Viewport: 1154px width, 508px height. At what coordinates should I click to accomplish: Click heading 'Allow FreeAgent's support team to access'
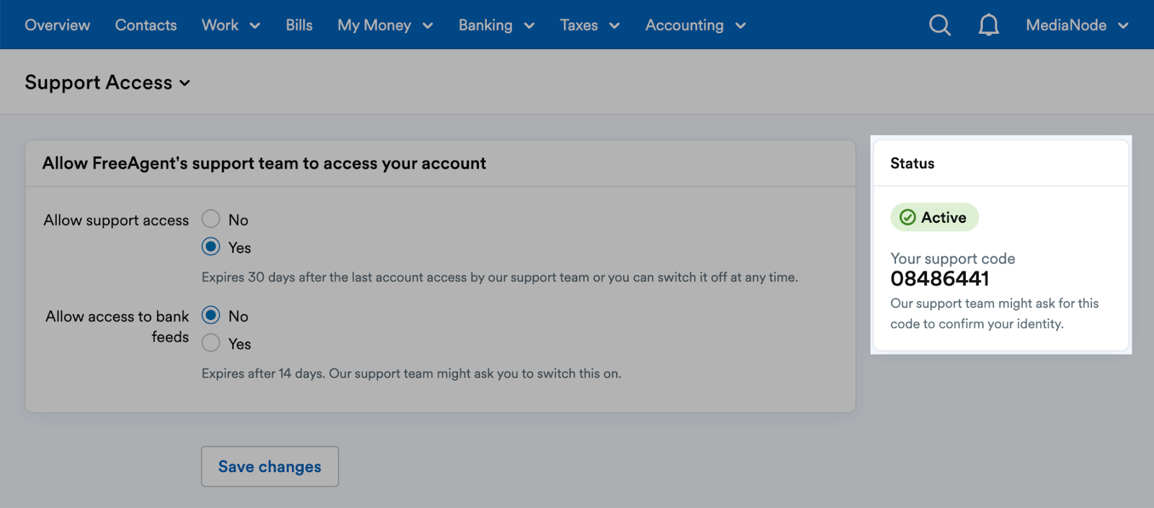pos(264,164)
